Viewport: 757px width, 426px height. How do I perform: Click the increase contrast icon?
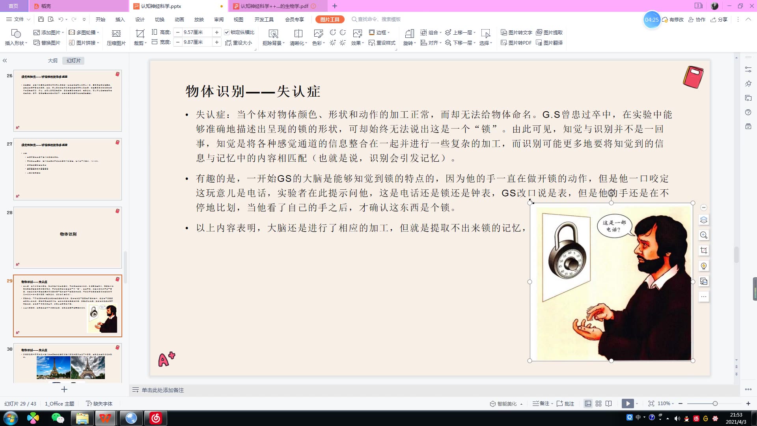pos(333,32)
